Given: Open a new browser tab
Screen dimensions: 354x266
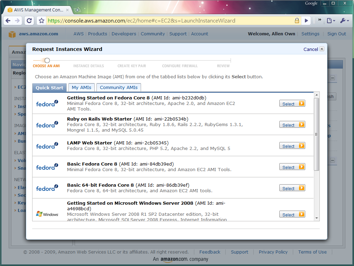Looking at the screenshot, I should [x=77, y=10].
